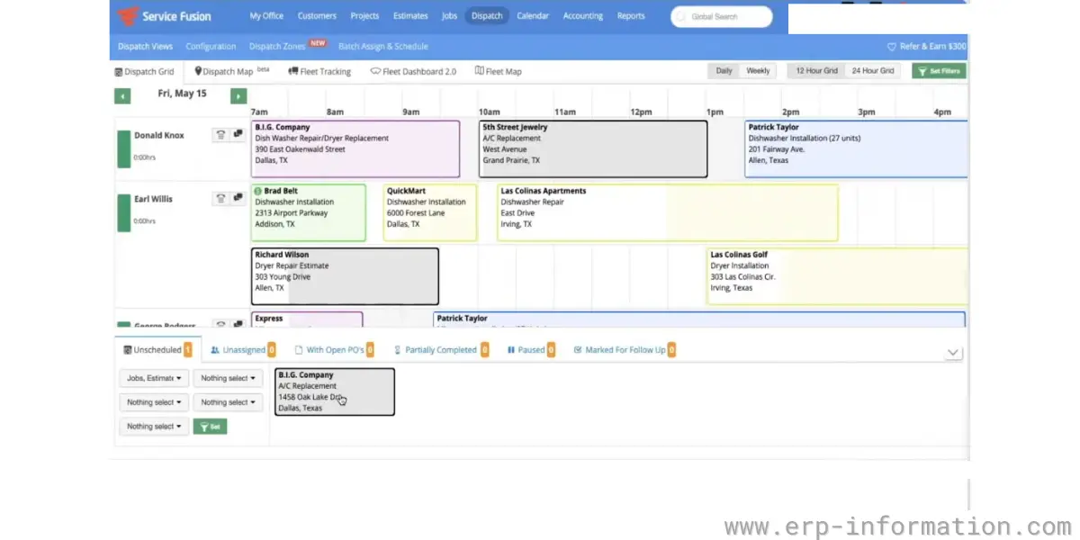Switch to Partially Completed tab
Viewport: 1080px width, 540px height.
click(x=441, y=350)
